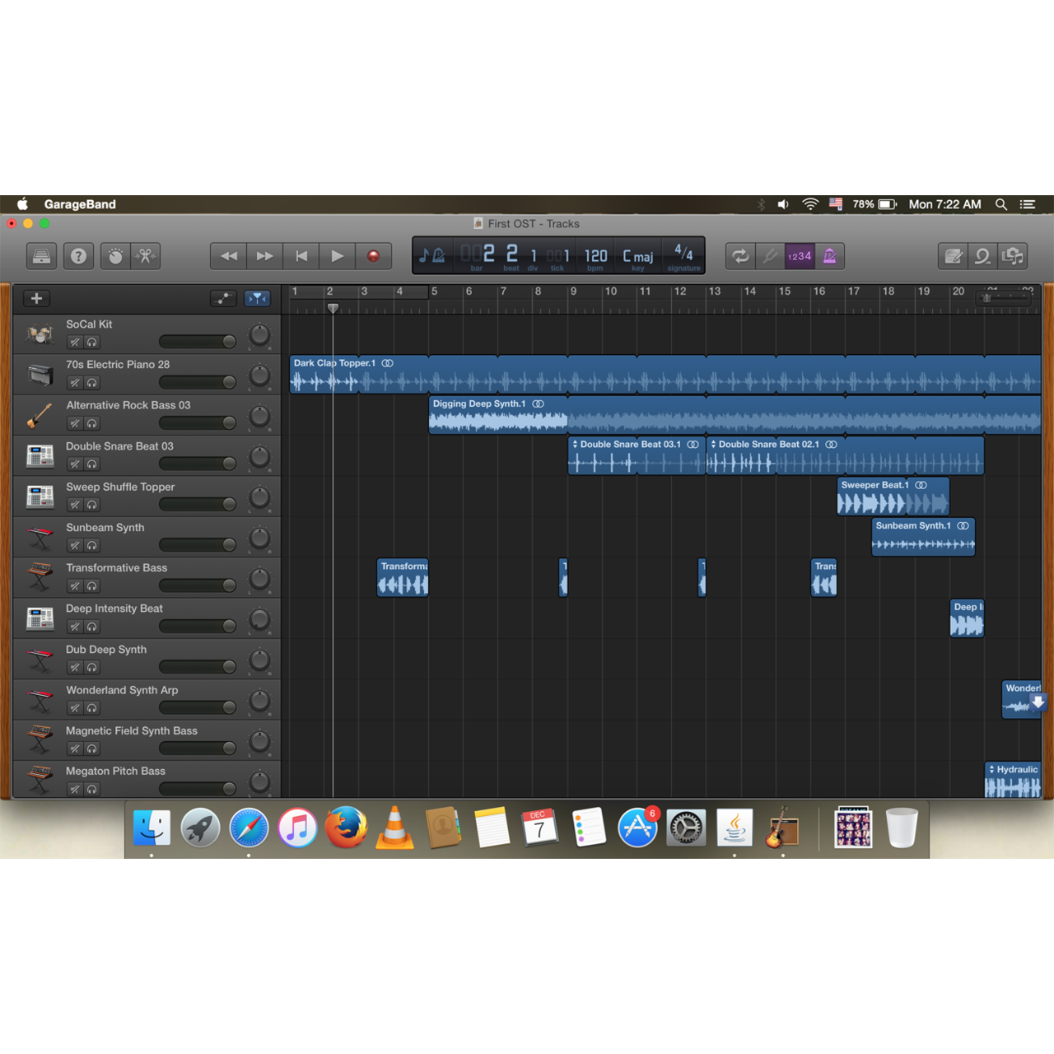Click the 70s Electric Piano 28 volume slider
This screenshot has width=1054, height=1054.
(x=198, y=382)
